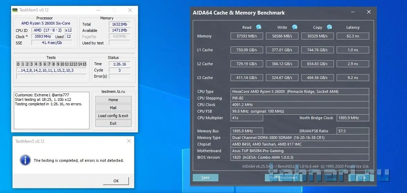Click the L2 Cache Read value 729.19 GB/s
Viewport: 407px width, 193px height.
click(x=246, y=64)
